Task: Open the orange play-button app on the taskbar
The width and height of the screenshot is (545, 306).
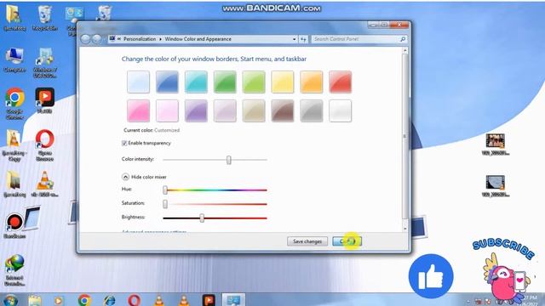Action: 209,300
